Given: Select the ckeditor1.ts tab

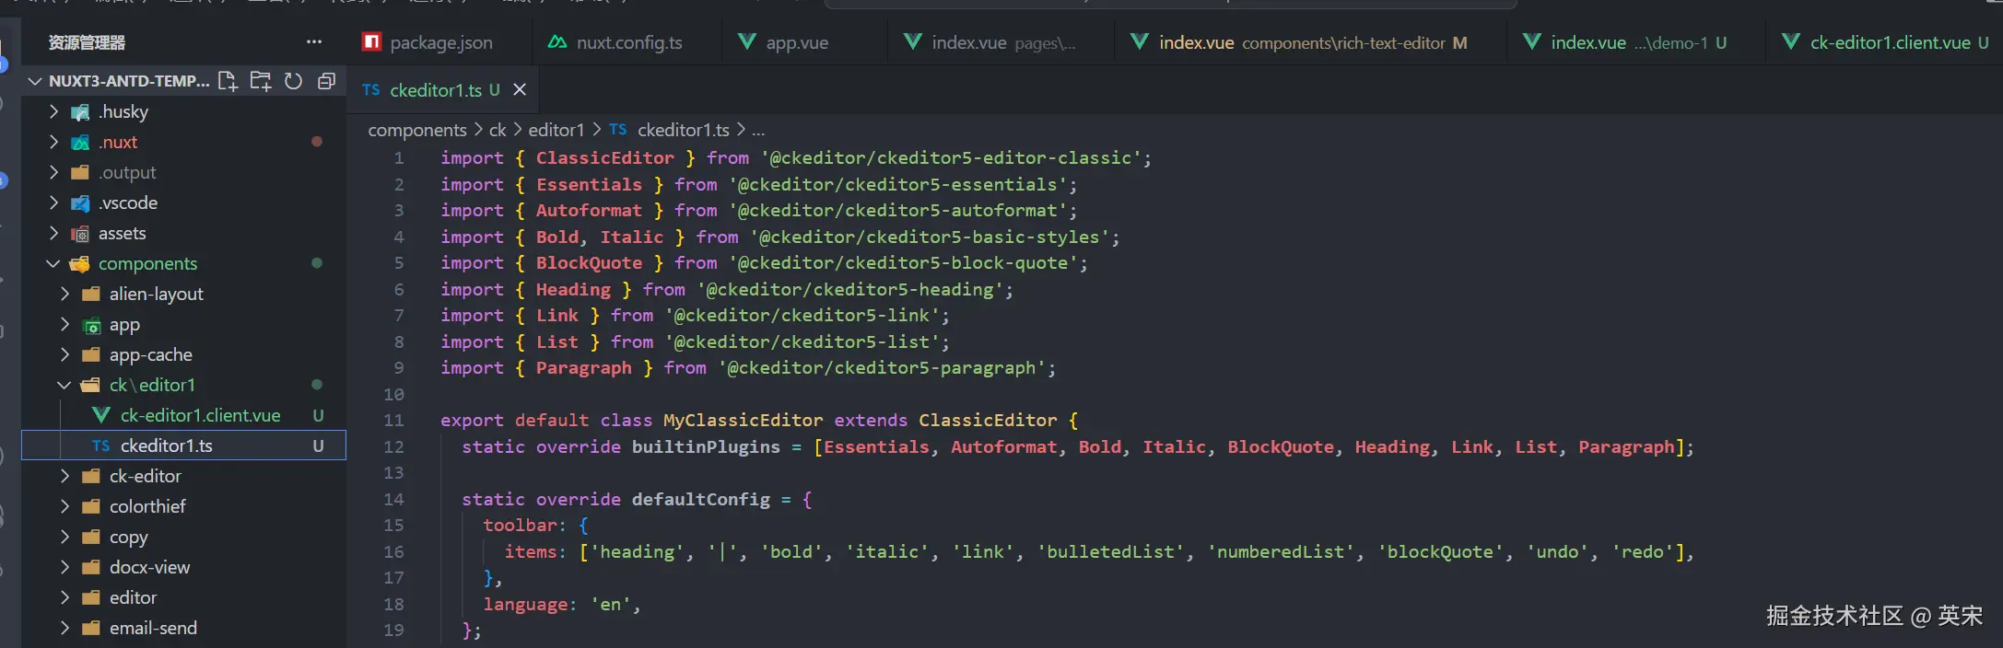Looking at the screenshot, I should click(443, 89).
